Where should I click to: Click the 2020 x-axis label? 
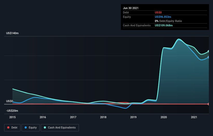point(164,117)
